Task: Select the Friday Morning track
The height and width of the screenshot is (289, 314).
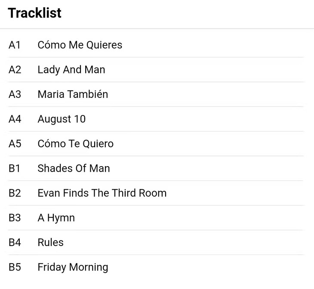Action: click(73, 267)
